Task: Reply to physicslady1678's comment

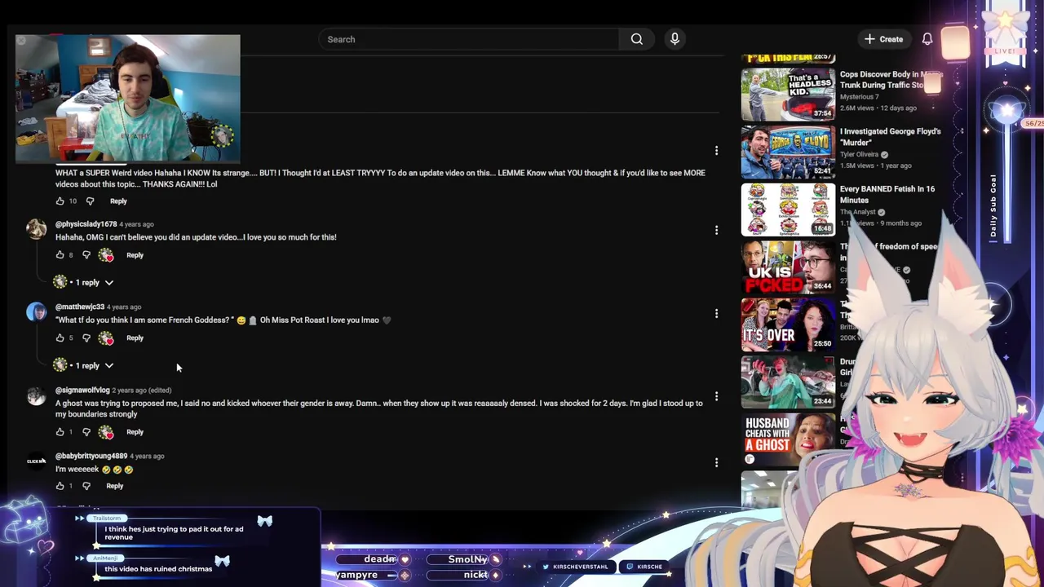Action: tap(135, 255)
